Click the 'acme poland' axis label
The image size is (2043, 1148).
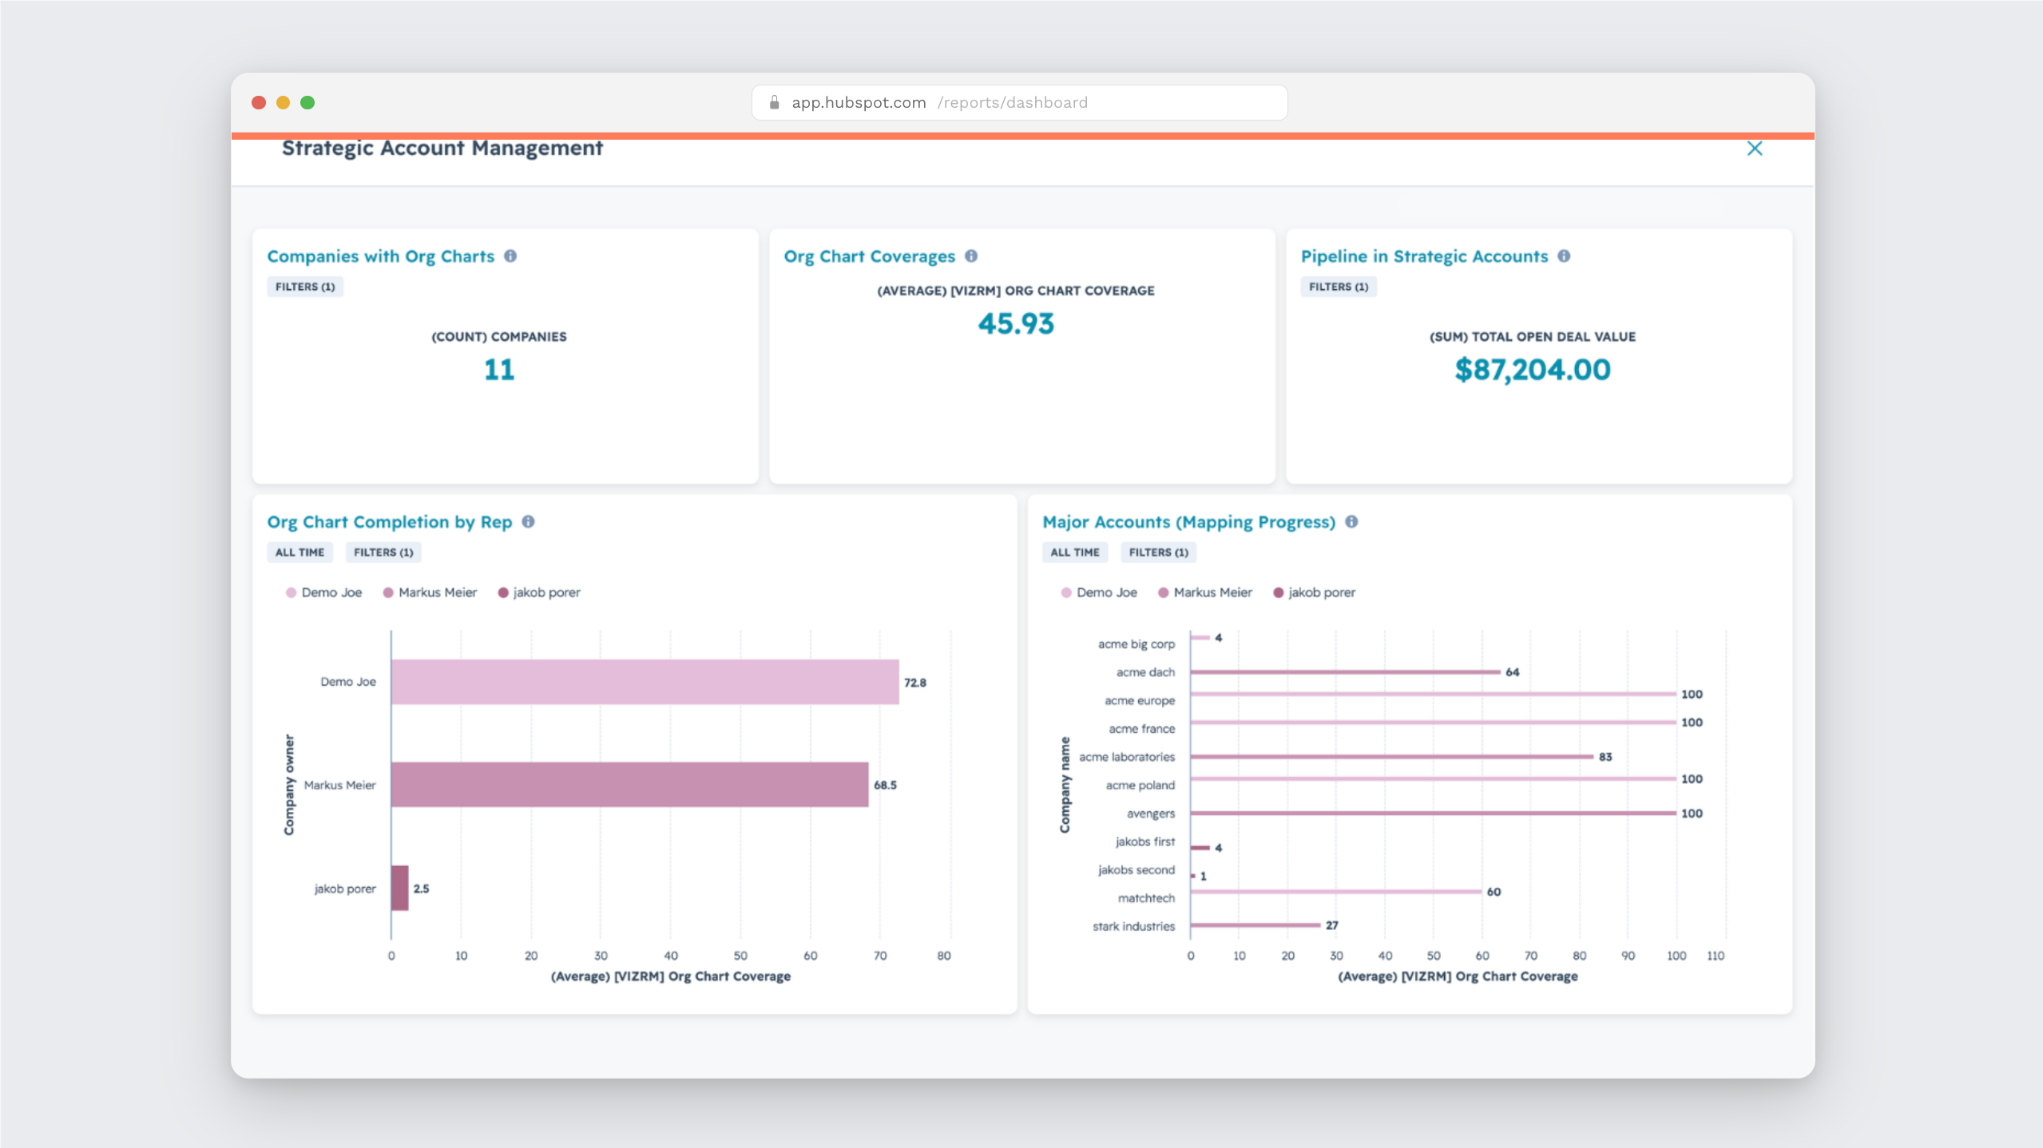click(x=1140, y=786)
